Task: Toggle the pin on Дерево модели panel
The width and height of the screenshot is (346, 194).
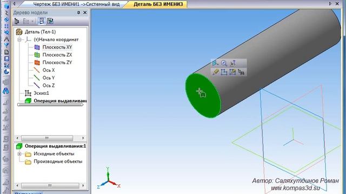Action: [x=78, y=12]
